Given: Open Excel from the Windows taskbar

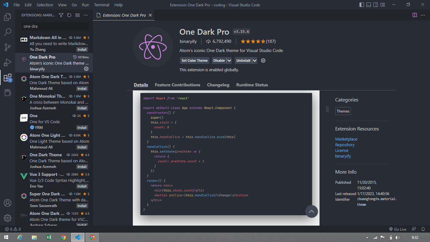Looking at the screenshot, I should (49, 237).
